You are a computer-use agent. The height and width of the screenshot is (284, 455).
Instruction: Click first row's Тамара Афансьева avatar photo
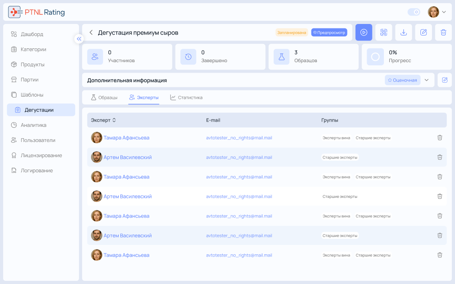pyautogui.click(x=96, y=138)
